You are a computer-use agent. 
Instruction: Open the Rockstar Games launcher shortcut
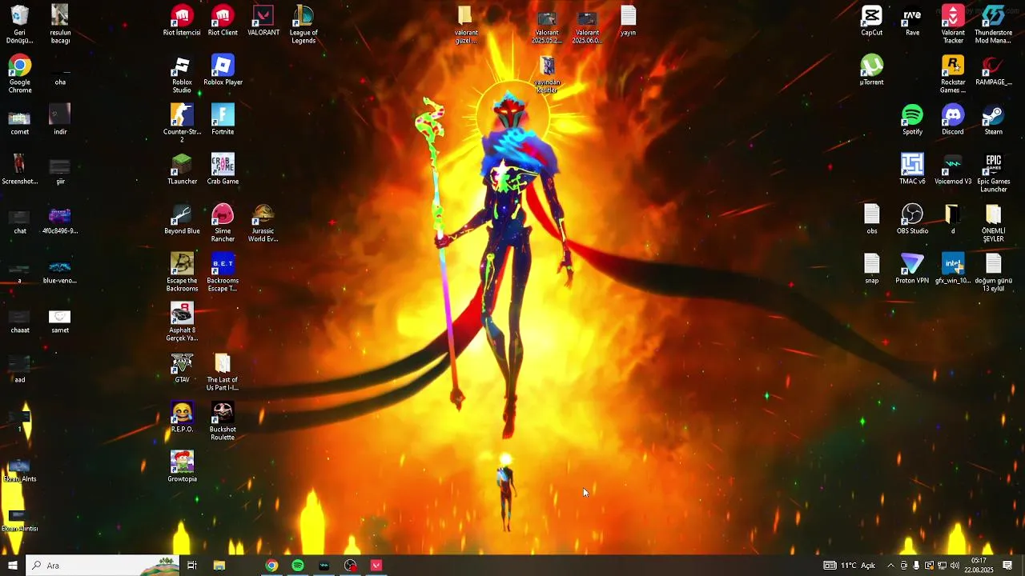tap(953, 74)
